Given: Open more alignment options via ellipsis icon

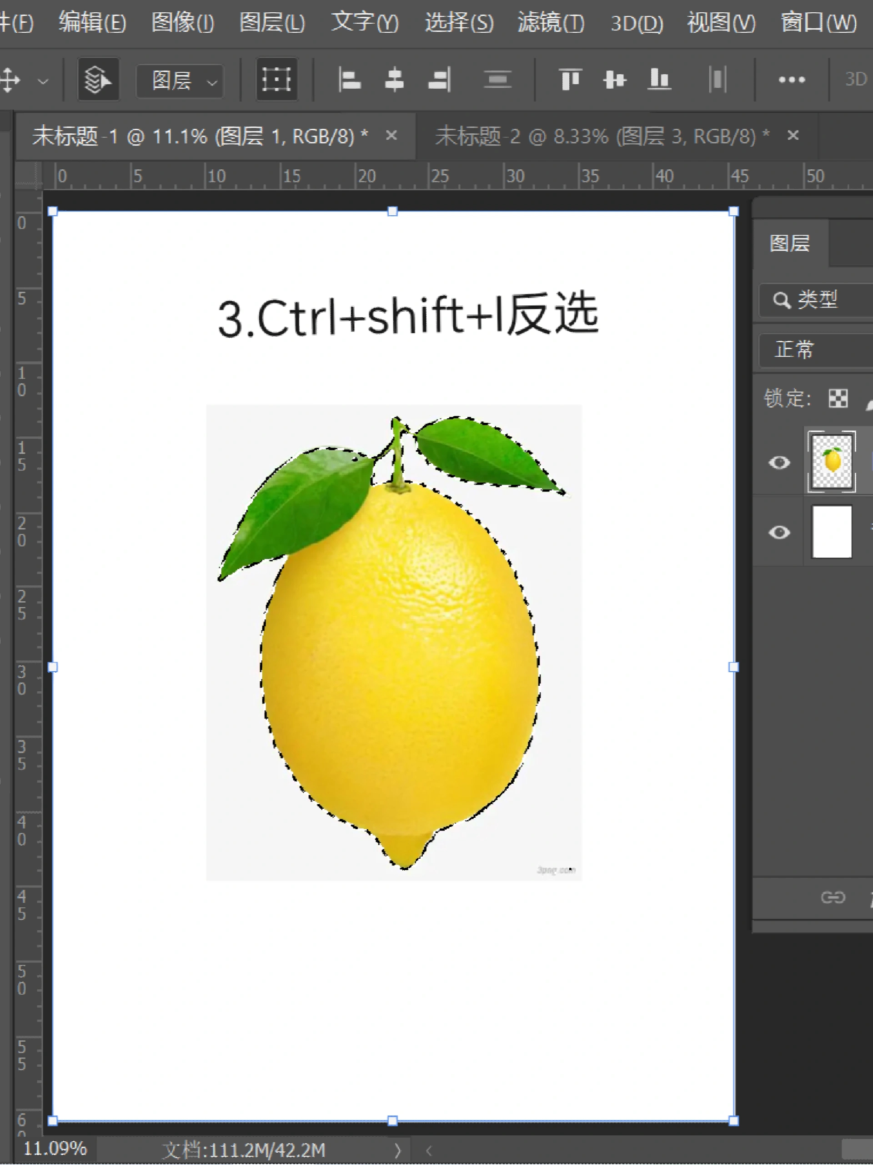Looking at the screenshot, I should [x=792, y=79].
